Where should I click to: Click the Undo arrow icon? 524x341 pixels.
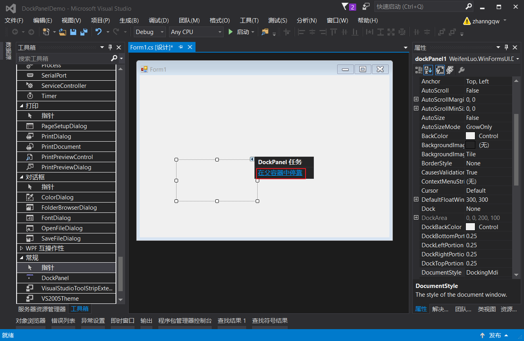pyautogui.click(x=99, y=32)
